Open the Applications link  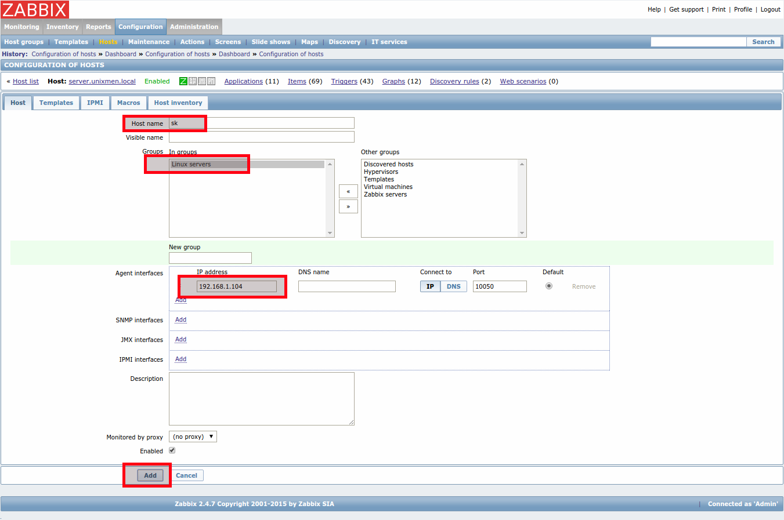(x=244, y=81)
